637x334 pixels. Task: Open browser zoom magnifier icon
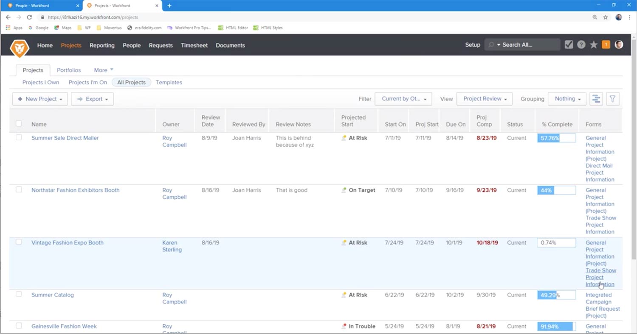(595, 17)
